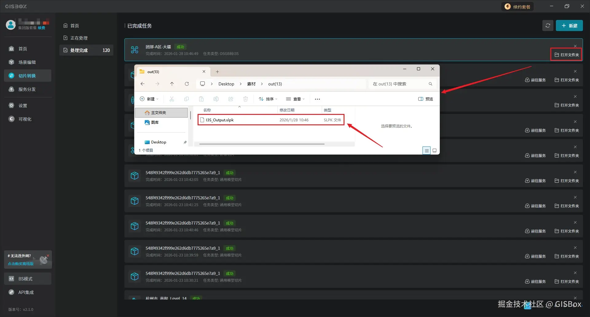Open 设置 in the left sidebar
Screen dimensions: 590x317
point(28,106)
